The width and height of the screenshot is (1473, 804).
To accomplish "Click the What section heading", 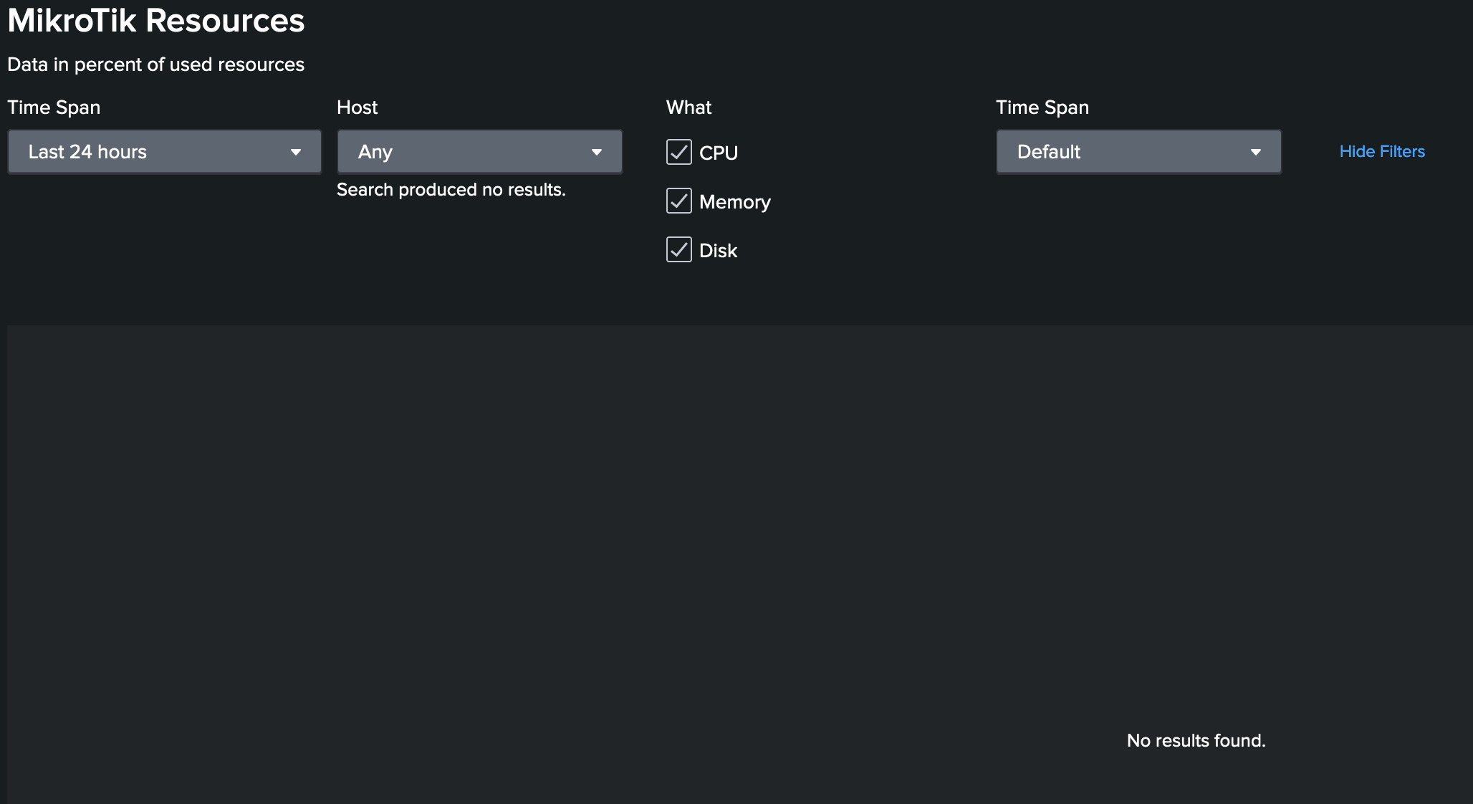I will click(x=688, y=107).
